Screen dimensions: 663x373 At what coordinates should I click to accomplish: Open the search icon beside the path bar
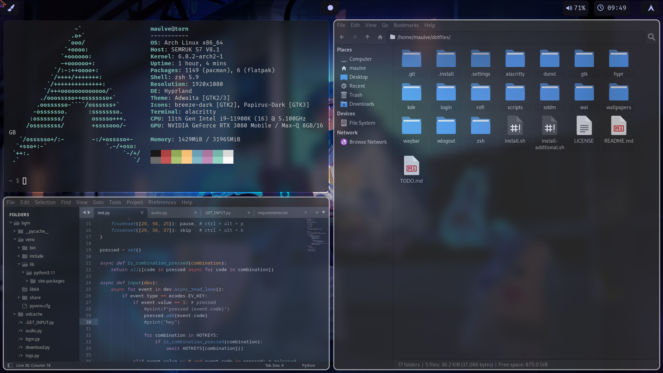pos(651,37)
